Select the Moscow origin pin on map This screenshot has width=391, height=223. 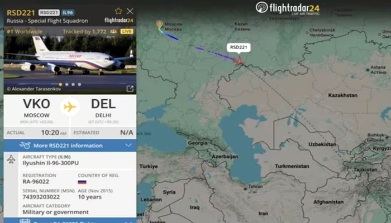point(159,24)
